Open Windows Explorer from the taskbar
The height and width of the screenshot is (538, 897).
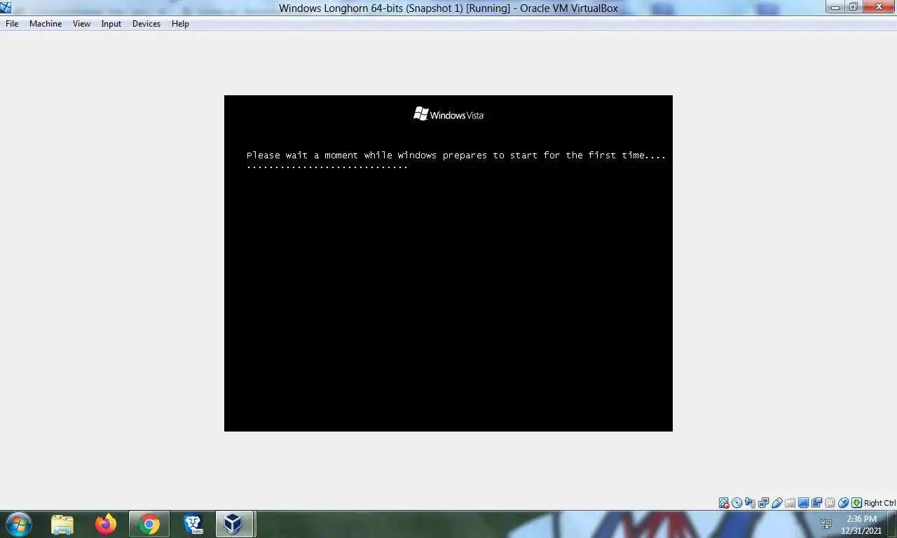(62, 524)
